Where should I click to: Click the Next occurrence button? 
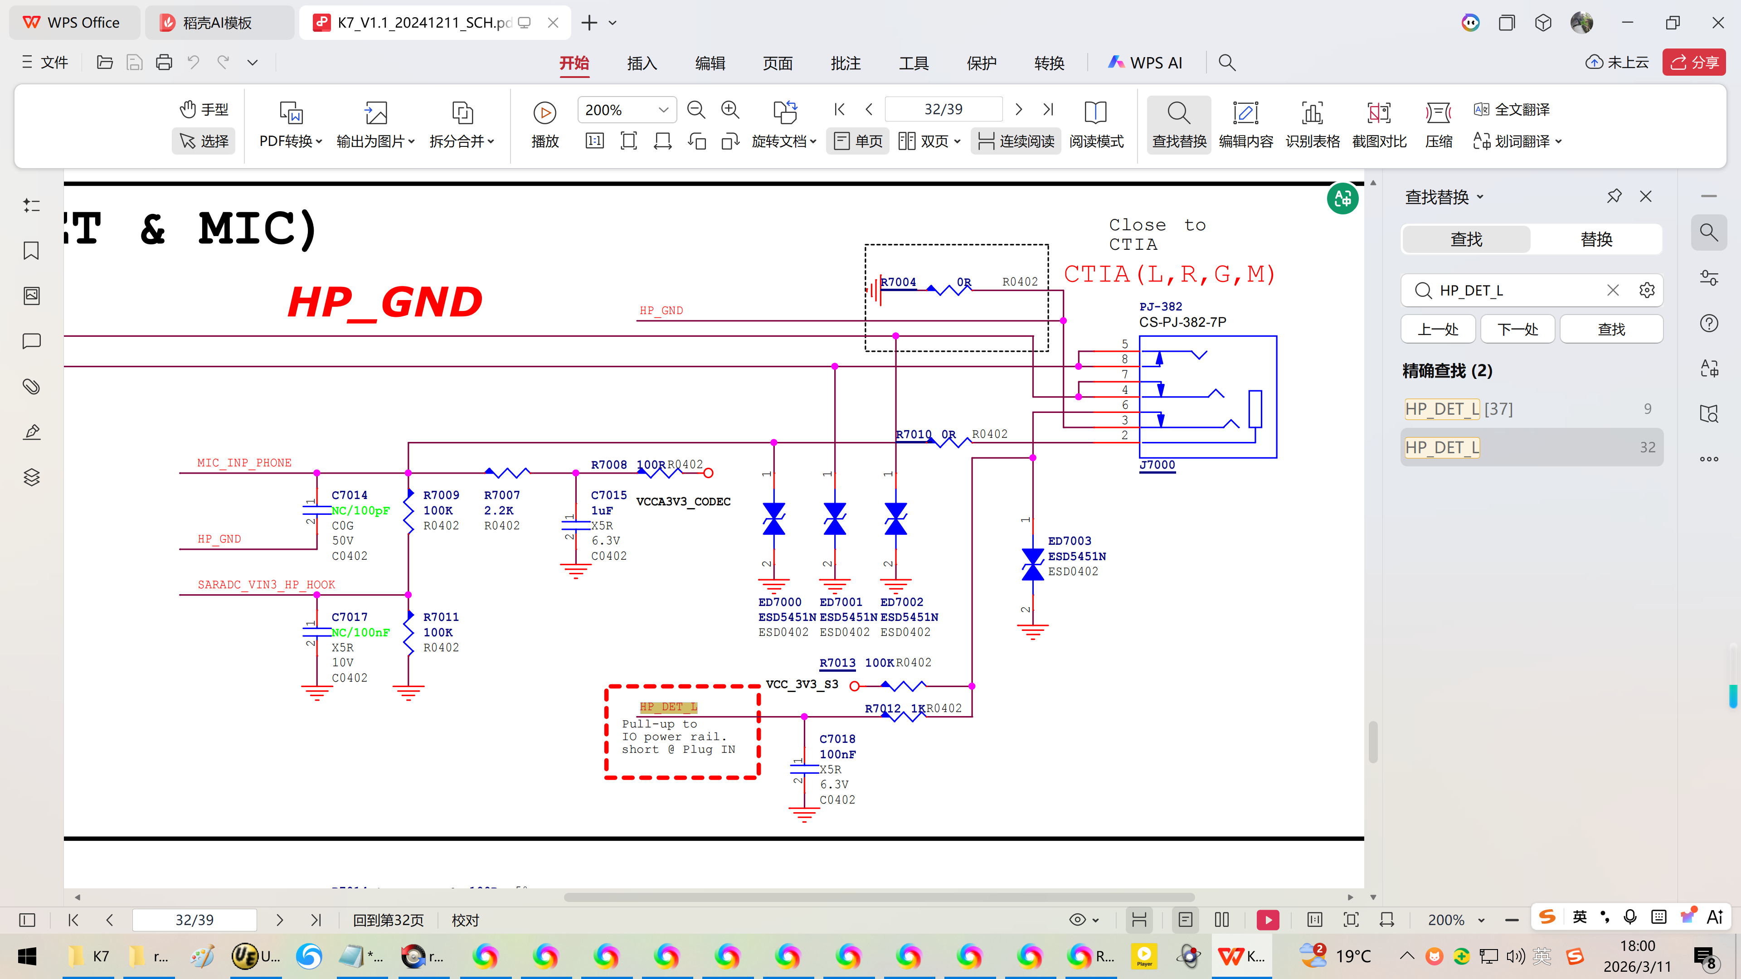(1517, 329)
